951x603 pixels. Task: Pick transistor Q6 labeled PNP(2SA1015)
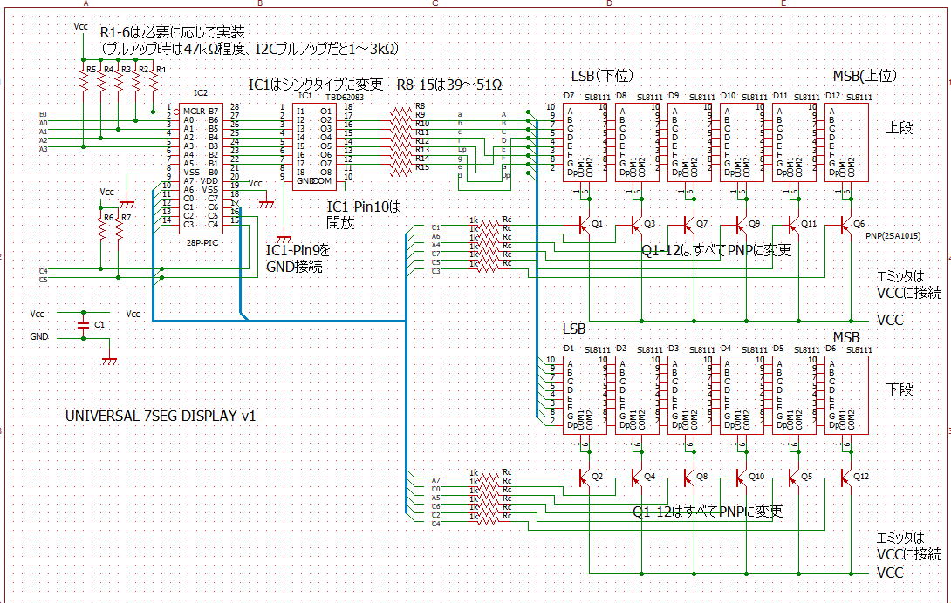(846, 226)
